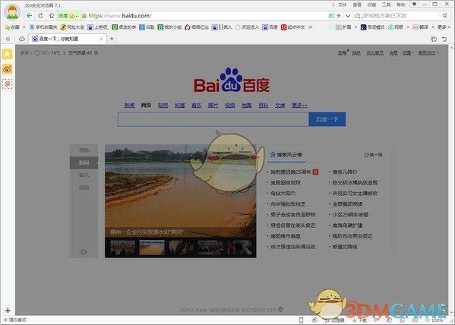455x325 pixels.
Task: Click the lightning speed-mode icon in address bar
Action: (338, 16)
